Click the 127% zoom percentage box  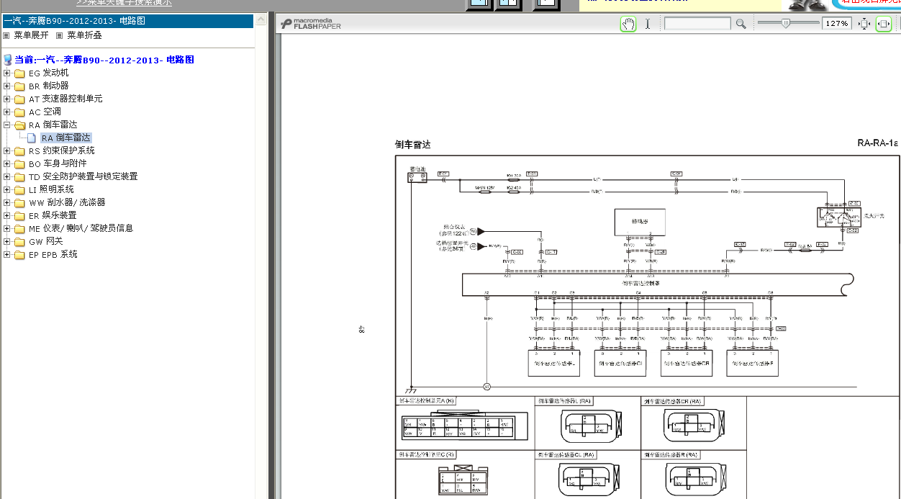(x=837, y=24)
